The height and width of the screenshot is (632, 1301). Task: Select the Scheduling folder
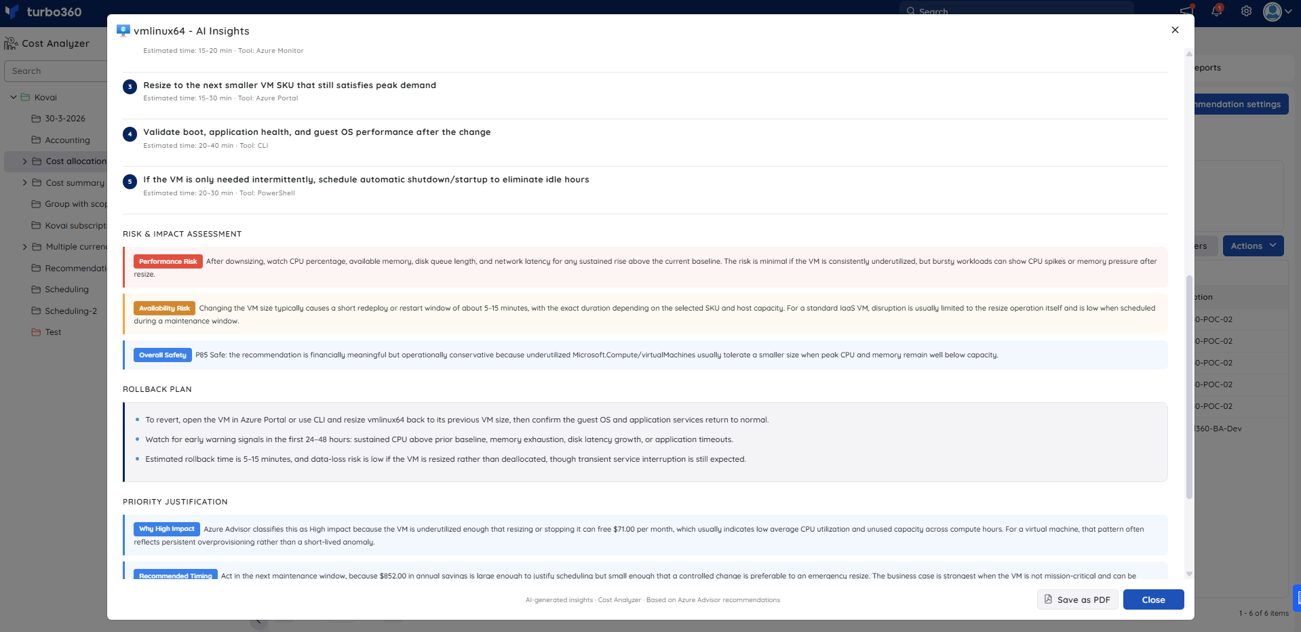(x=66, y=289)
